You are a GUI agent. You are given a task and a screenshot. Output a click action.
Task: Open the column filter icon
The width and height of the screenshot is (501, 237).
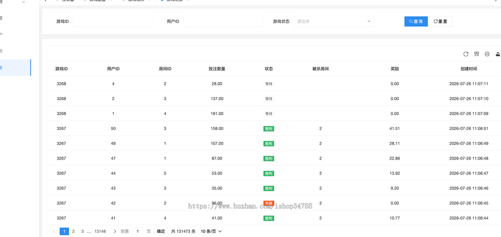click(477, 54)
